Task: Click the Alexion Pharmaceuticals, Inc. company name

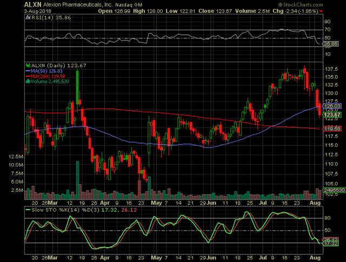Action: (x=78, y=5)
